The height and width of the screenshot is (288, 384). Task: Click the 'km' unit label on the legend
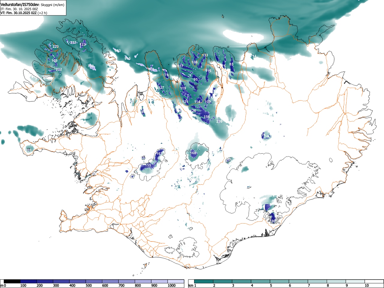[x=191, y=286]
